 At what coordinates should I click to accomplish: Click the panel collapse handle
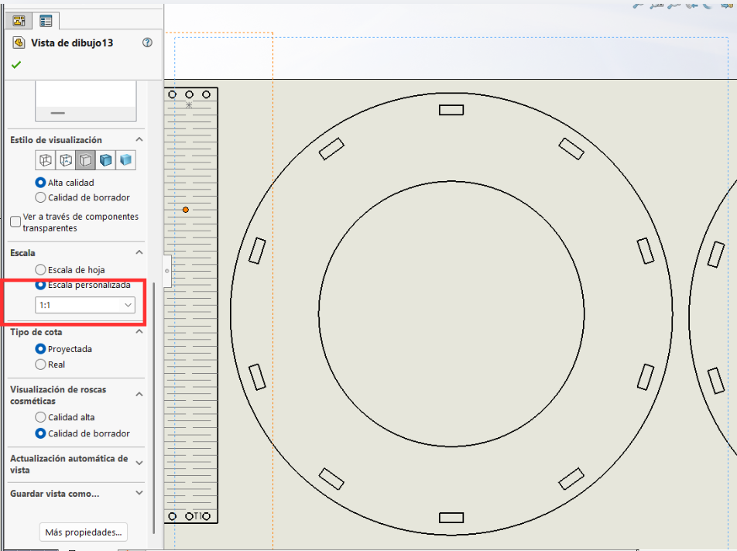tap(167, 271)
